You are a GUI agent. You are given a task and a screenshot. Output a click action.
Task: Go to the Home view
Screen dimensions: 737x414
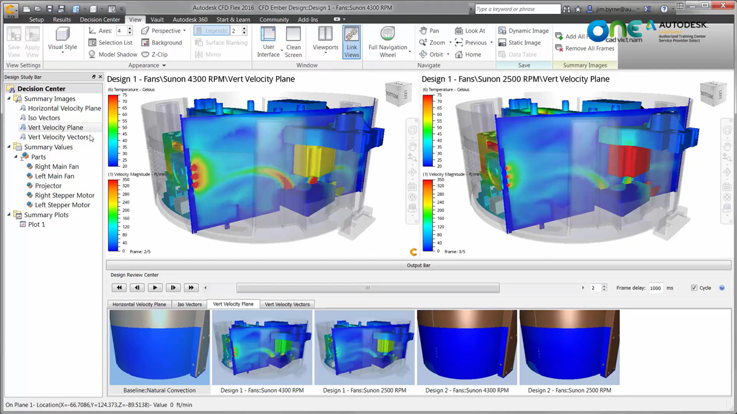(x=468, y=55)
